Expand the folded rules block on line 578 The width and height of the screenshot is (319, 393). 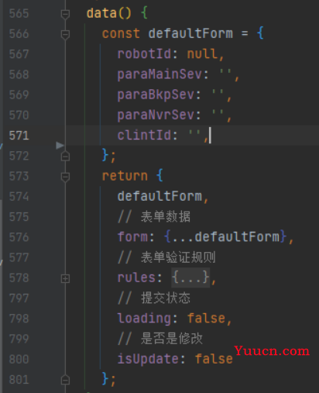tap(65, 278)
